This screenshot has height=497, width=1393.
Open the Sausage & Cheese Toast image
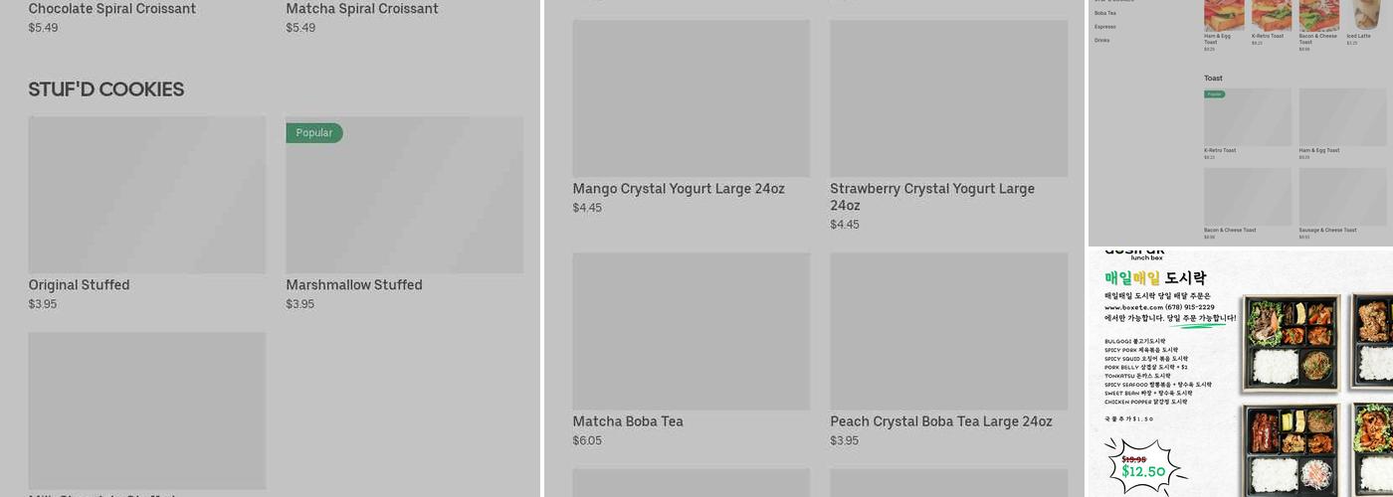[1342, 197]
